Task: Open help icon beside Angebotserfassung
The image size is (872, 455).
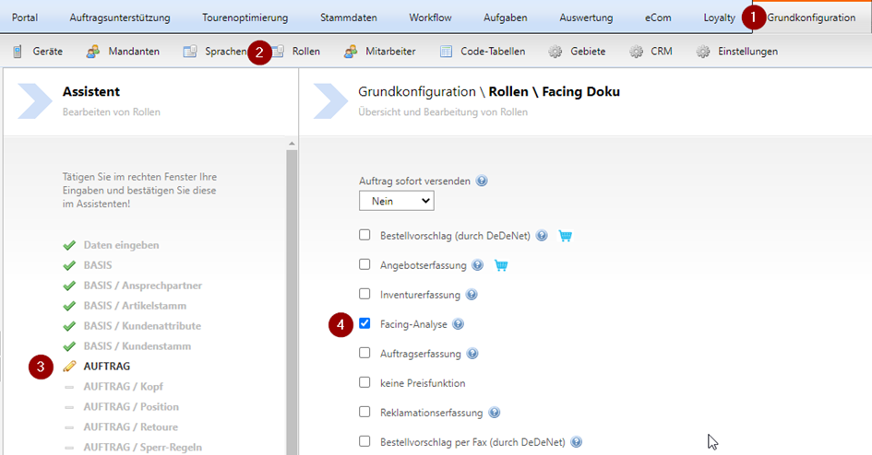Action: click(478, 265)
